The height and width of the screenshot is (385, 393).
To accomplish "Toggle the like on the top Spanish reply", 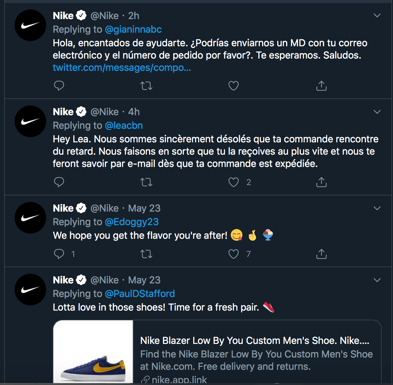I will tap(233, 85).
